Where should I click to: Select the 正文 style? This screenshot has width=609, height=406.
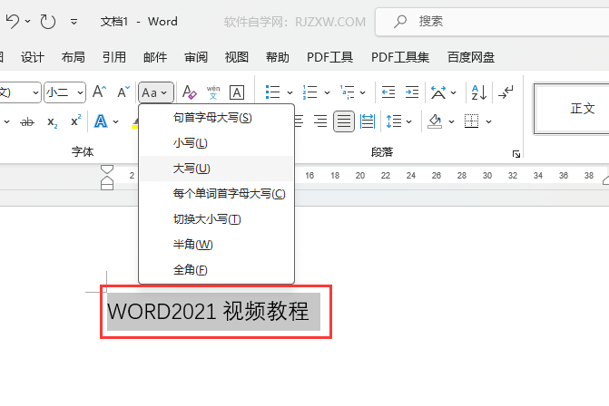tap(572, 109)
